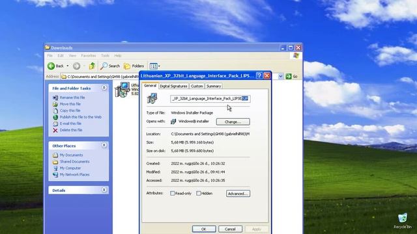Enable the Hidden checkbox
The height and width of the screenshot is (234, 417).
point(198,194)
